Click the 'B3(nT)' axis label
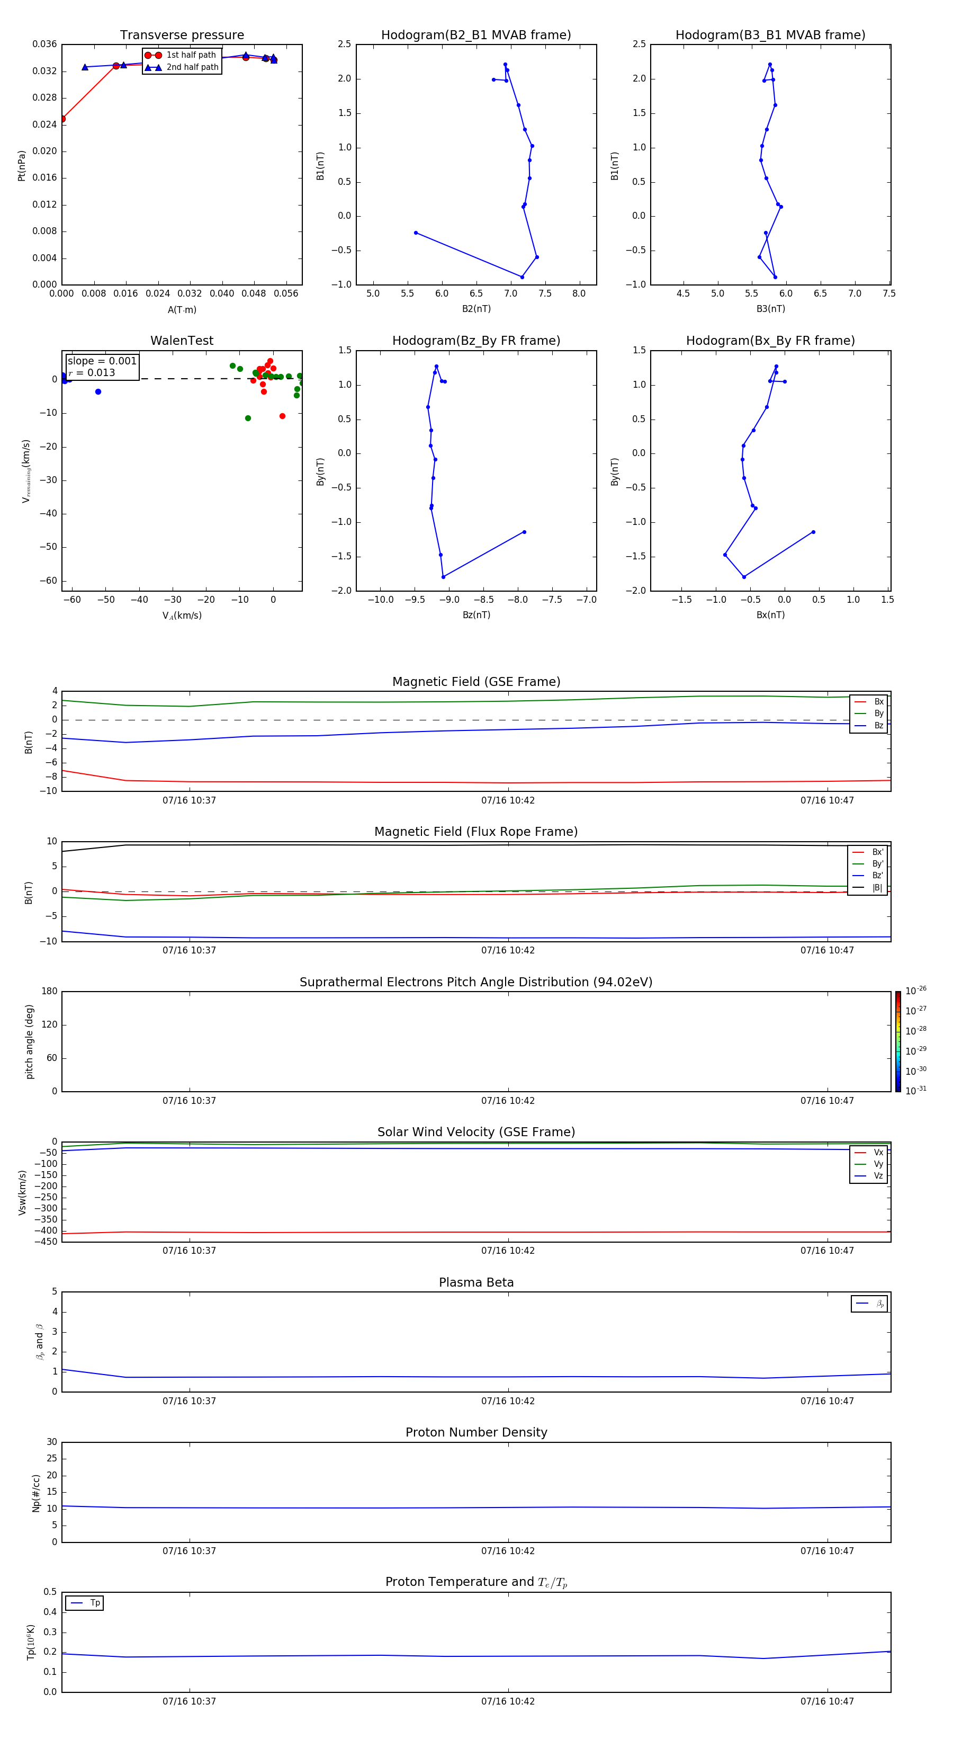Image resolution: width=953 pixels, height=1748 pixels. coord(770,309)
